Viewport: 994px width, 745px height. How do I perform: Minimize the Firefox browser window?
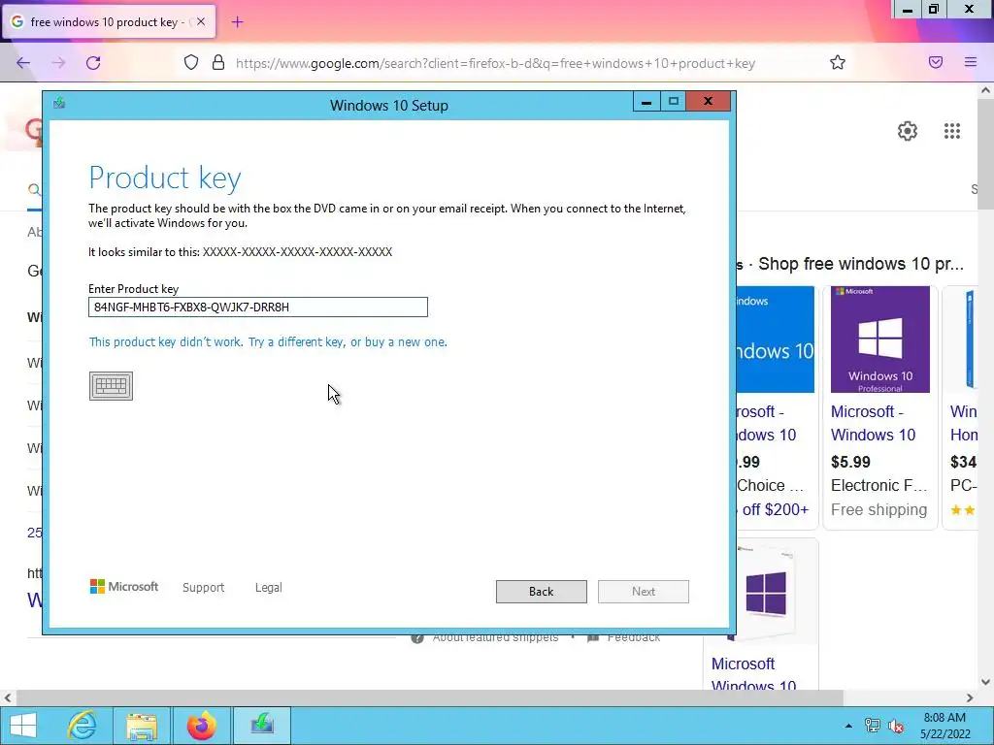[x=908, y=10]
